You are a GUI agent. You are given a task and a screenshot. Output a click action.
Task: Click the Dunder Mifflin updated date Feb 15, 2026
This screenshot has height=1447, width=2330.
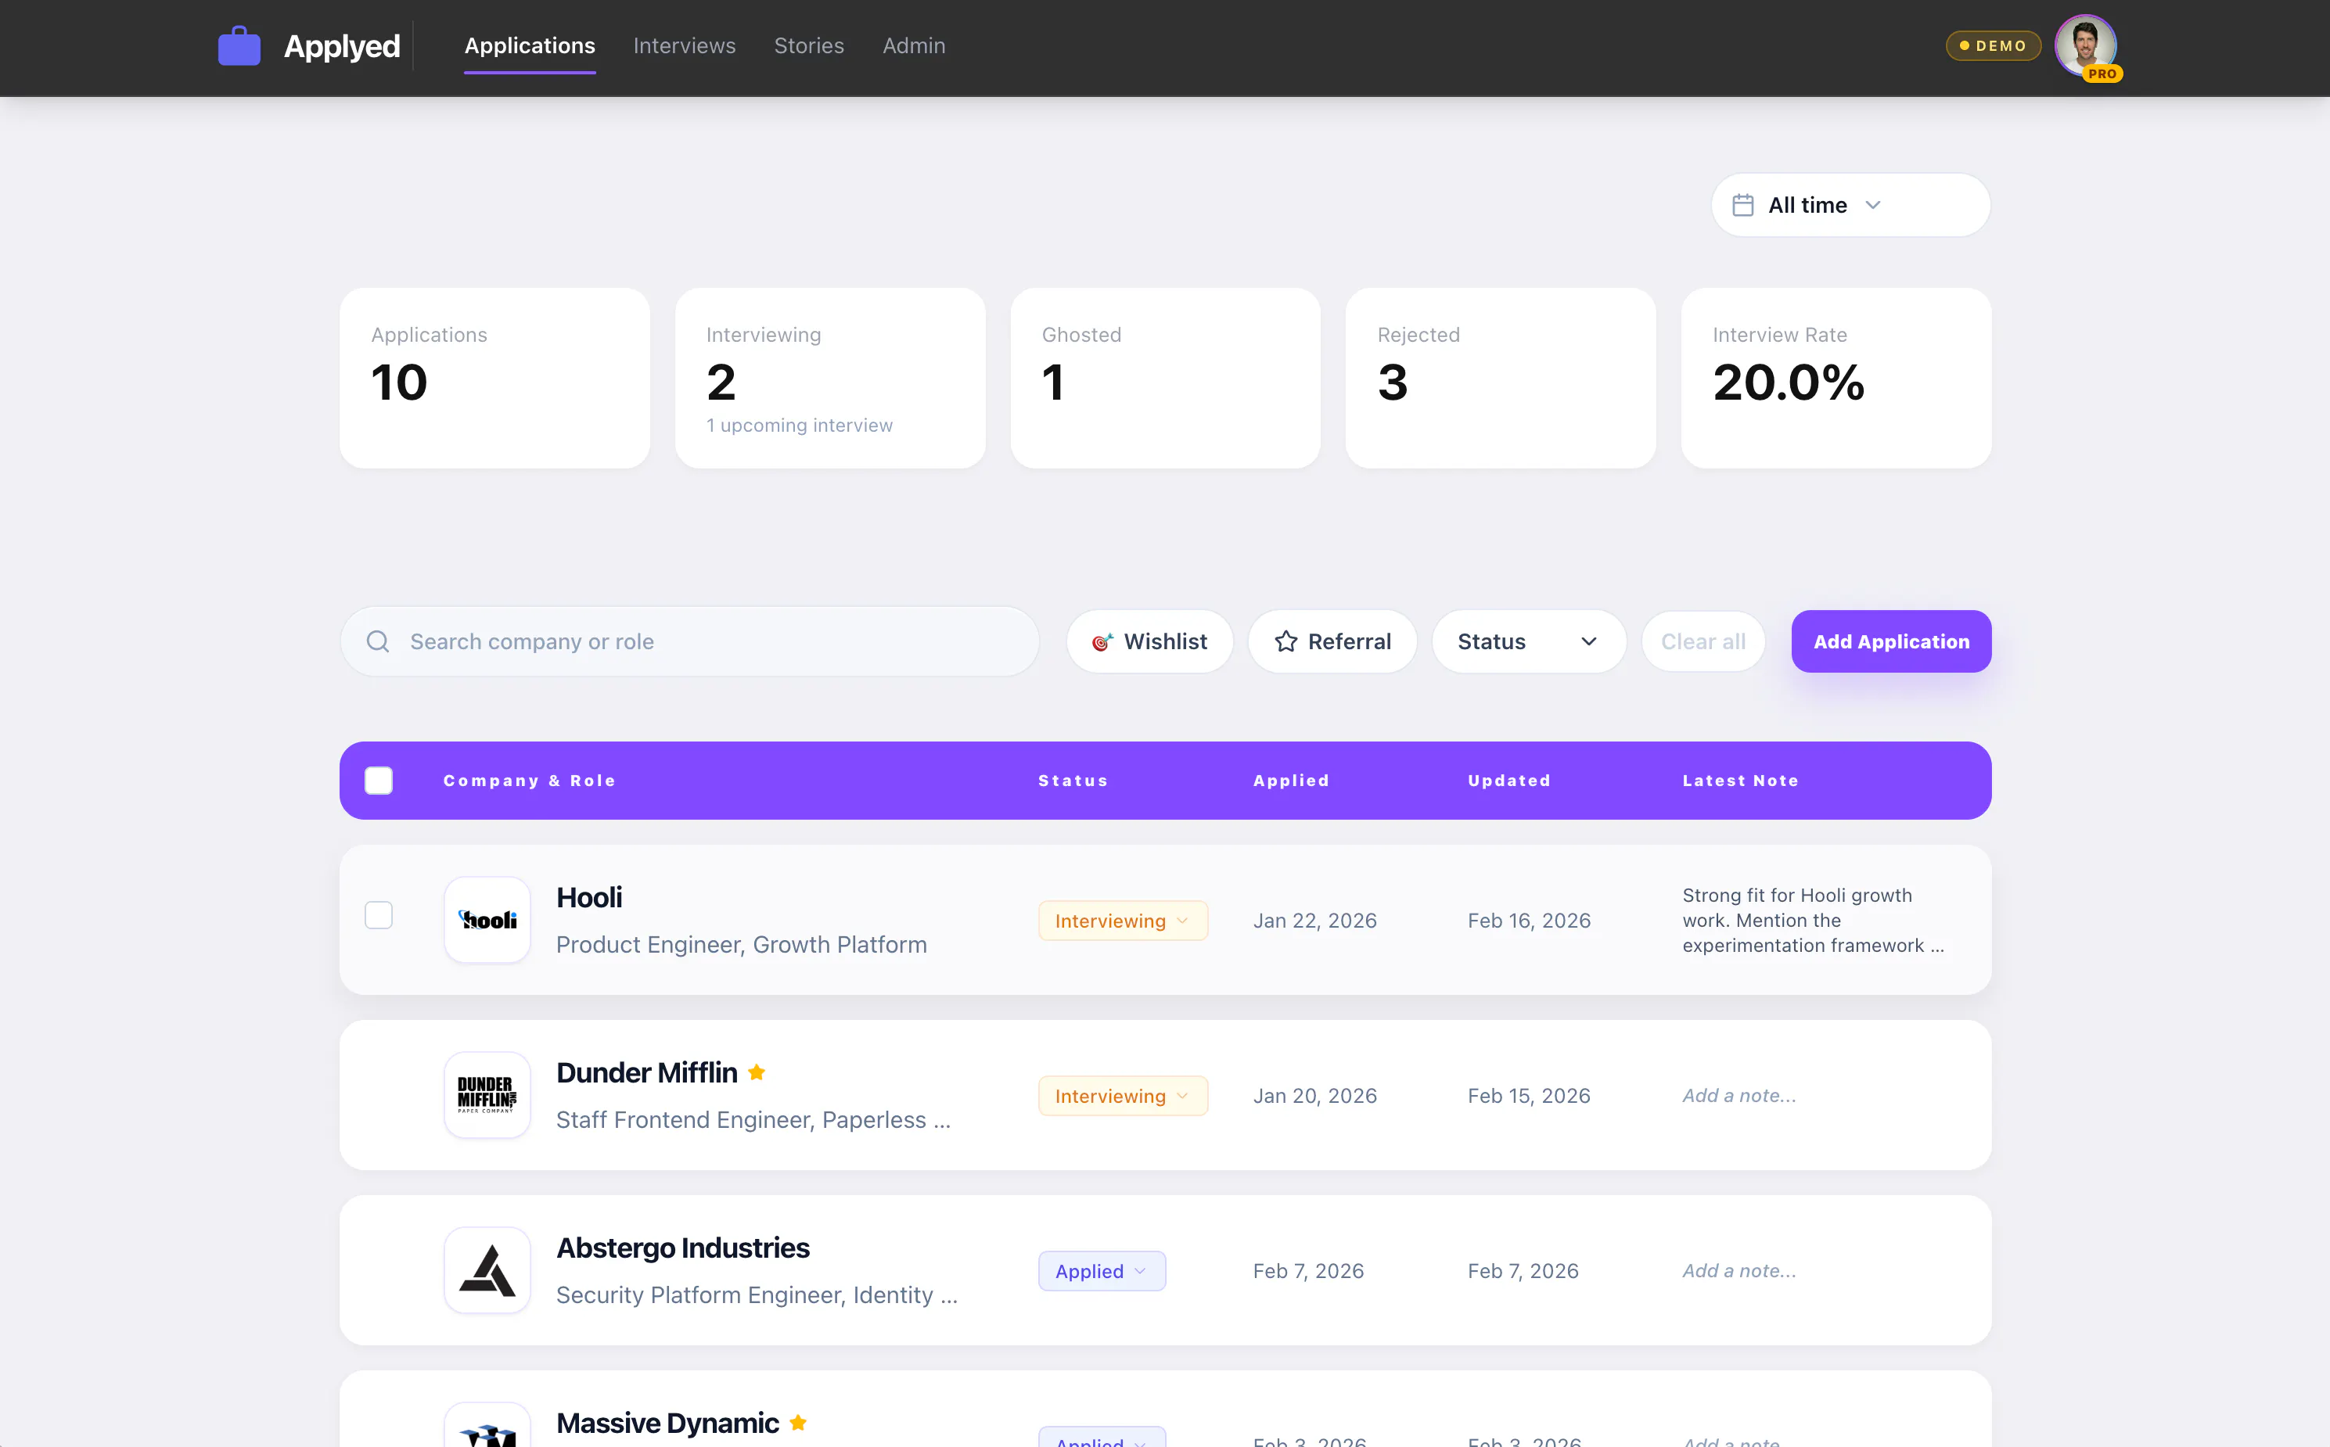tap(1529, 1096)
